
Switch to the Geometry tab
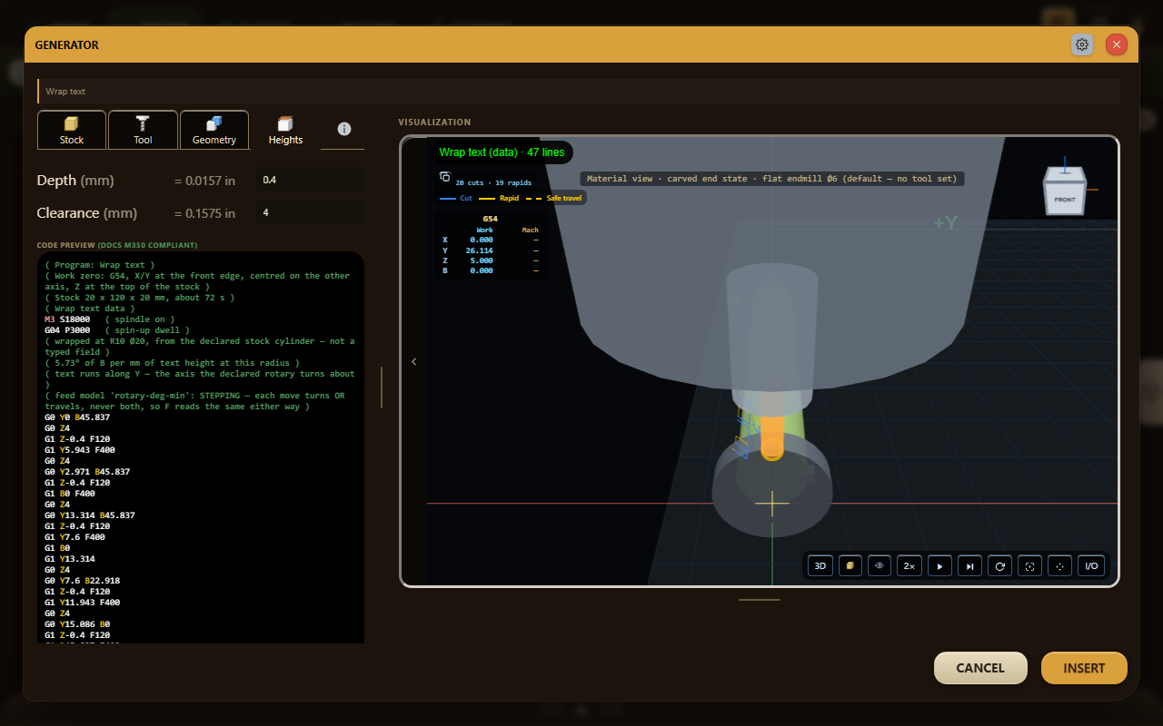(214, 130)
